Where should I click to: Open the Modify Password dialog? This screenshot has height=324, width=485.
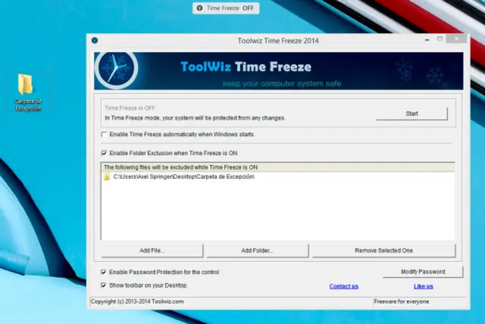point(423,272)
